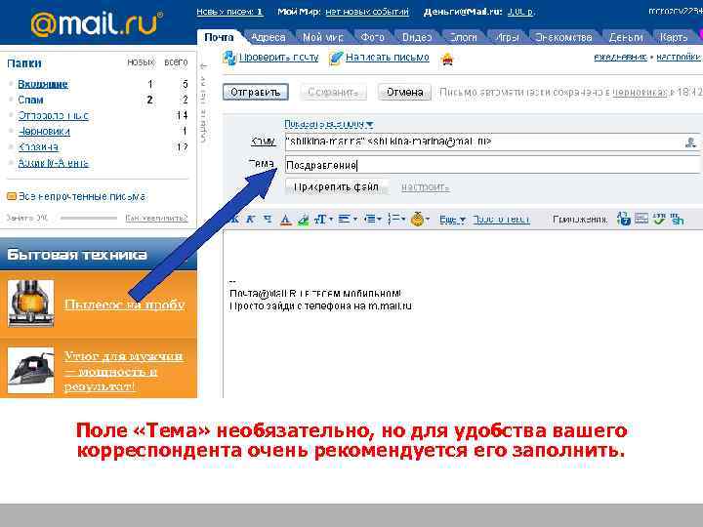This screenshot has width=703, height=527.
Task: Click the Сохранить button
Action: pyautogui.click(x=333, y=93)
